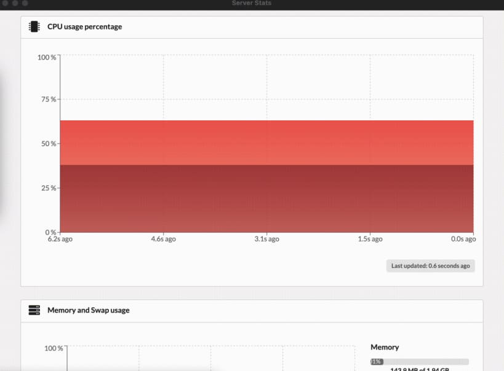Click the Last updated timestamp badge

[x=430, y=265]
